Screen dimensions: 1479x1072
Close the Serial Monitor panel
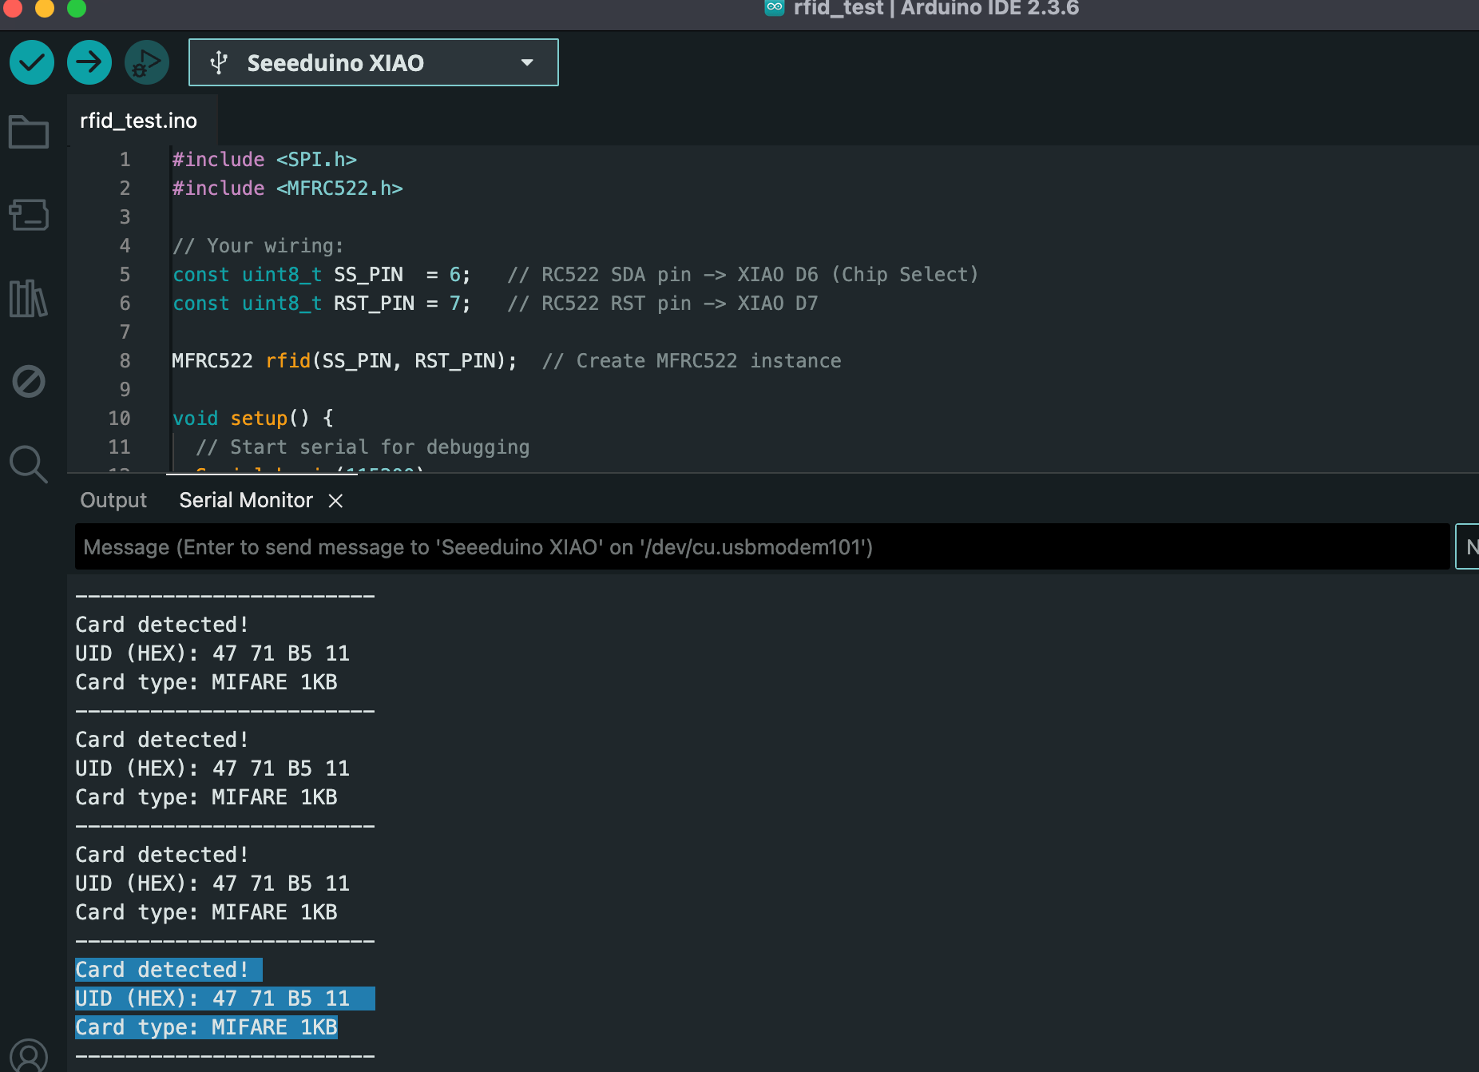336,501
